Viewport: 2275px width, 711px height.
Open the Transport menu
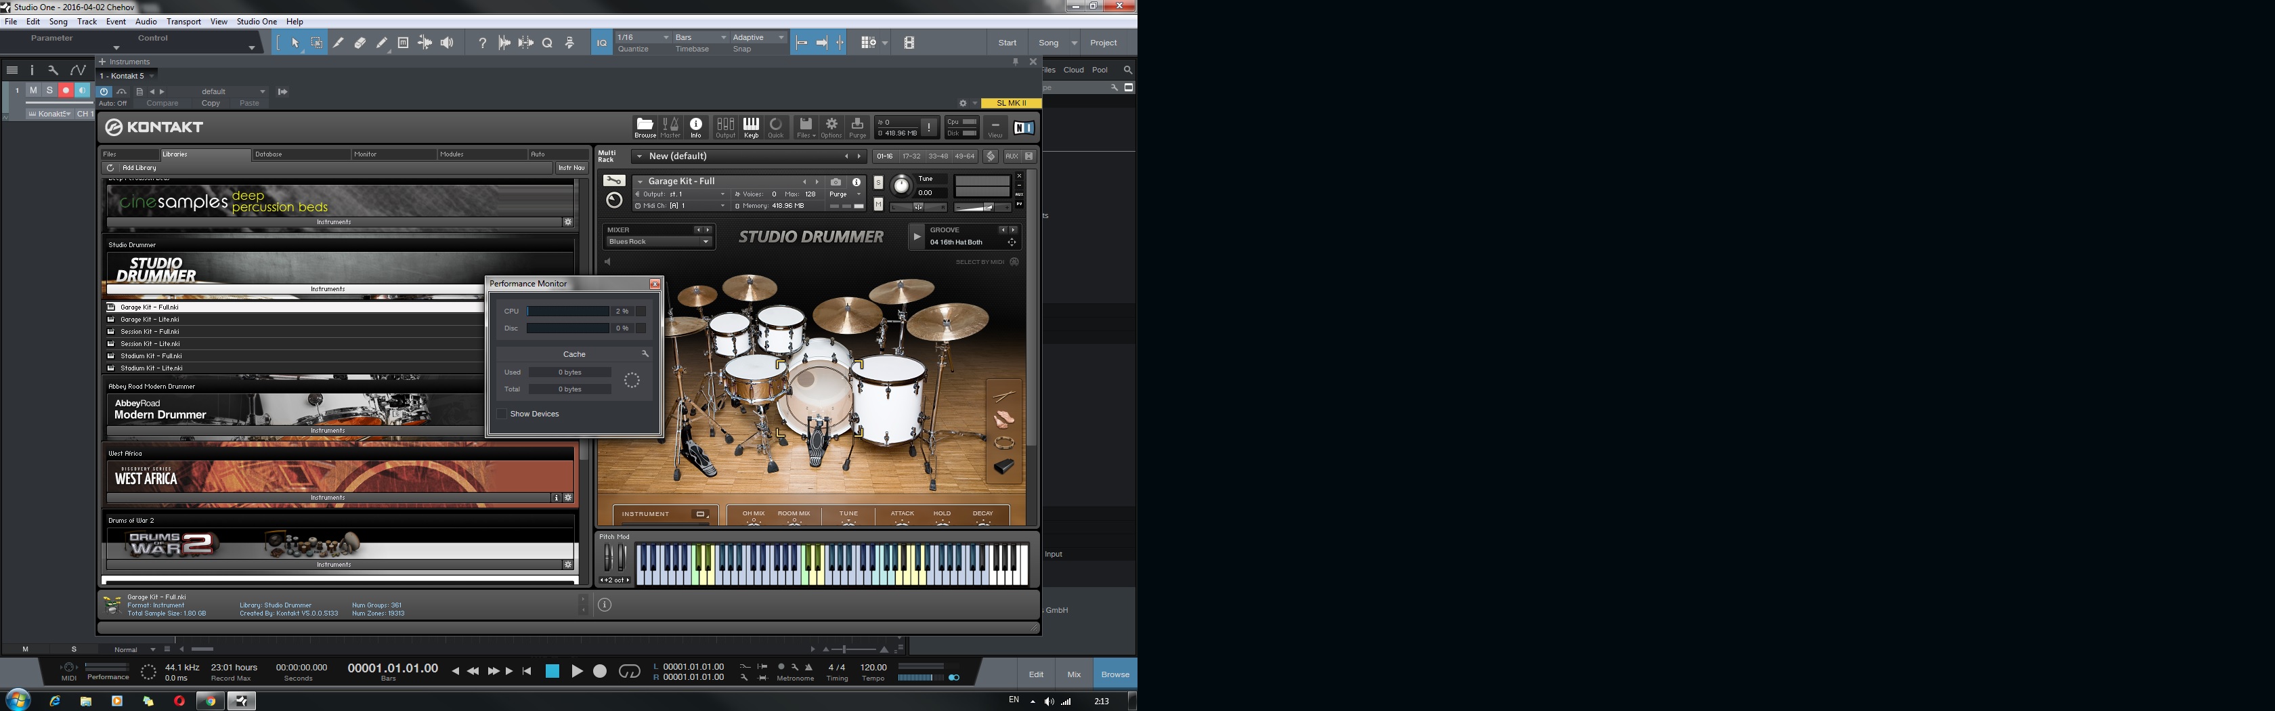click(183, 21)
